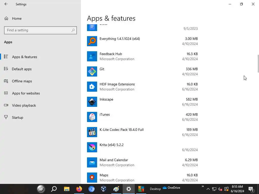Select the Inkscape entry name
The image size is (259, 194).
(106, 99)
